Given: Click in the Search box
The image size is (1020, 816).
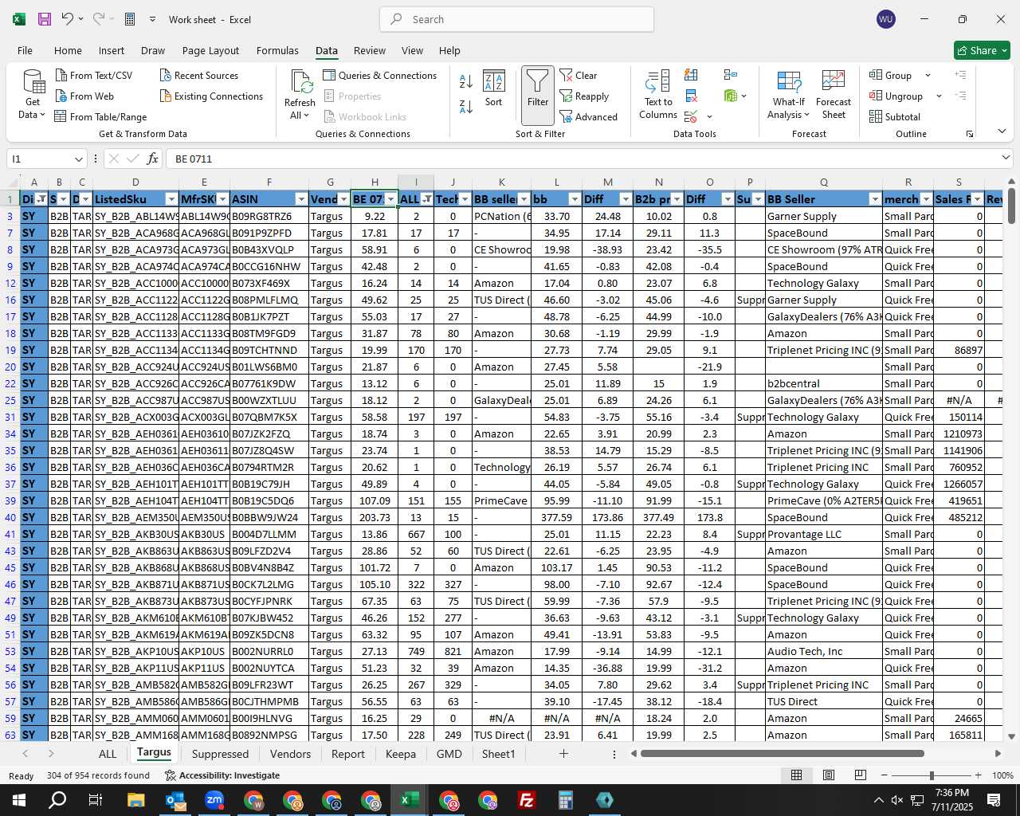Looking at the screenshot, I should pos(516,19).
